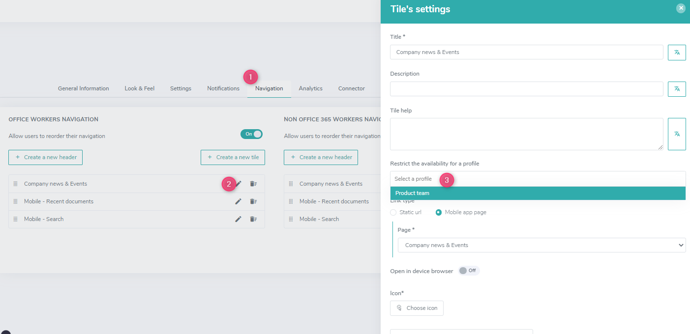Select the Mobile app page link type
Image resolution: width=690 pixels, height=334 pixels.
[x=439, y=212]
